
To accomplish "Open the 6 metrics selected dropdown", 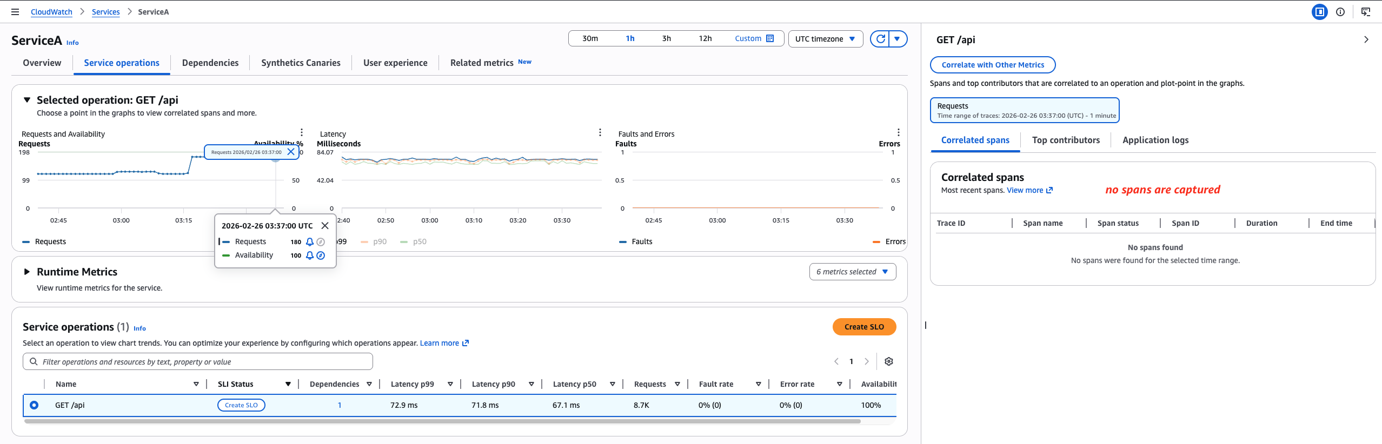I will [852, 272].
